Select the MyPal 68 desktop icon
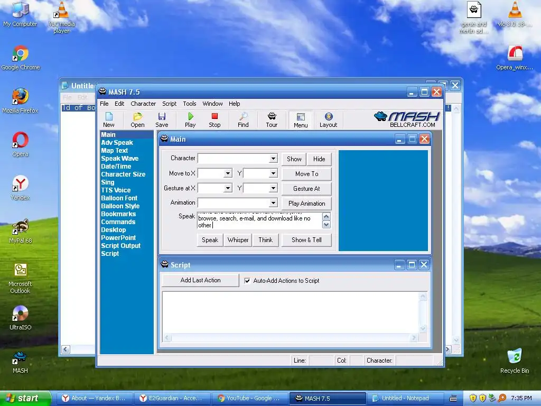The image size is (541, 406). (x=21, y=232)
